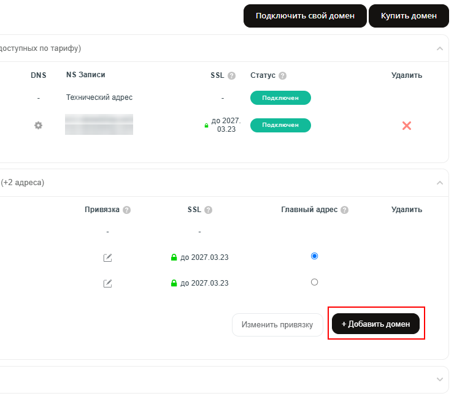Click the 'доступных по тарифу)' section title

[x=40, y=48]
